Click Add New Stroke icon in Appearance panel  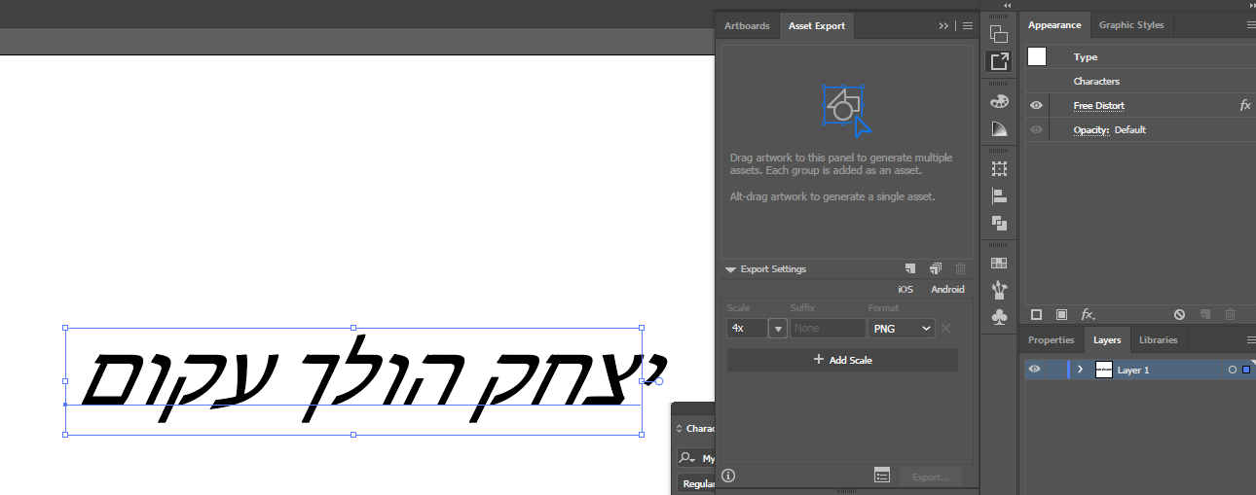(x=1037, y=314)
